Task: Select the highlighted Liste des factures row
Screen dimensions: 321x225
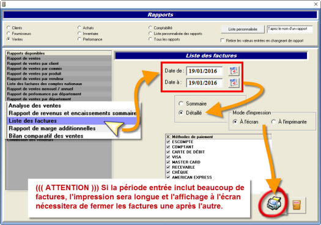Action: pos(73,121)
